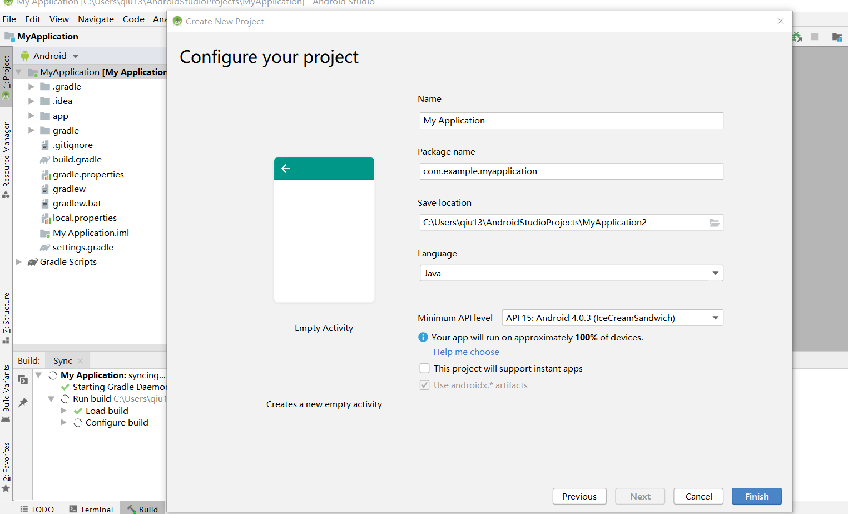Open the Build Variants side tab
The height and width of the screenshot is (514, 848).
click(6, 394)
